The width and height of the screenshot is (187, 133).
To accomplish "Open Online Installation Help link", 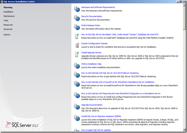I will coord(91,64).
